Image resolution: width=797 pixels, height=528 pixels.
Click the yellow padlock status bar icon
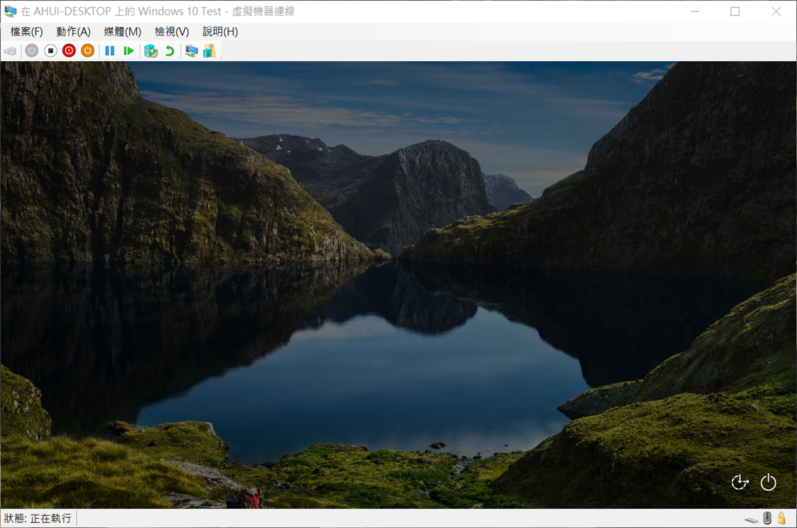tap(782, 518)
